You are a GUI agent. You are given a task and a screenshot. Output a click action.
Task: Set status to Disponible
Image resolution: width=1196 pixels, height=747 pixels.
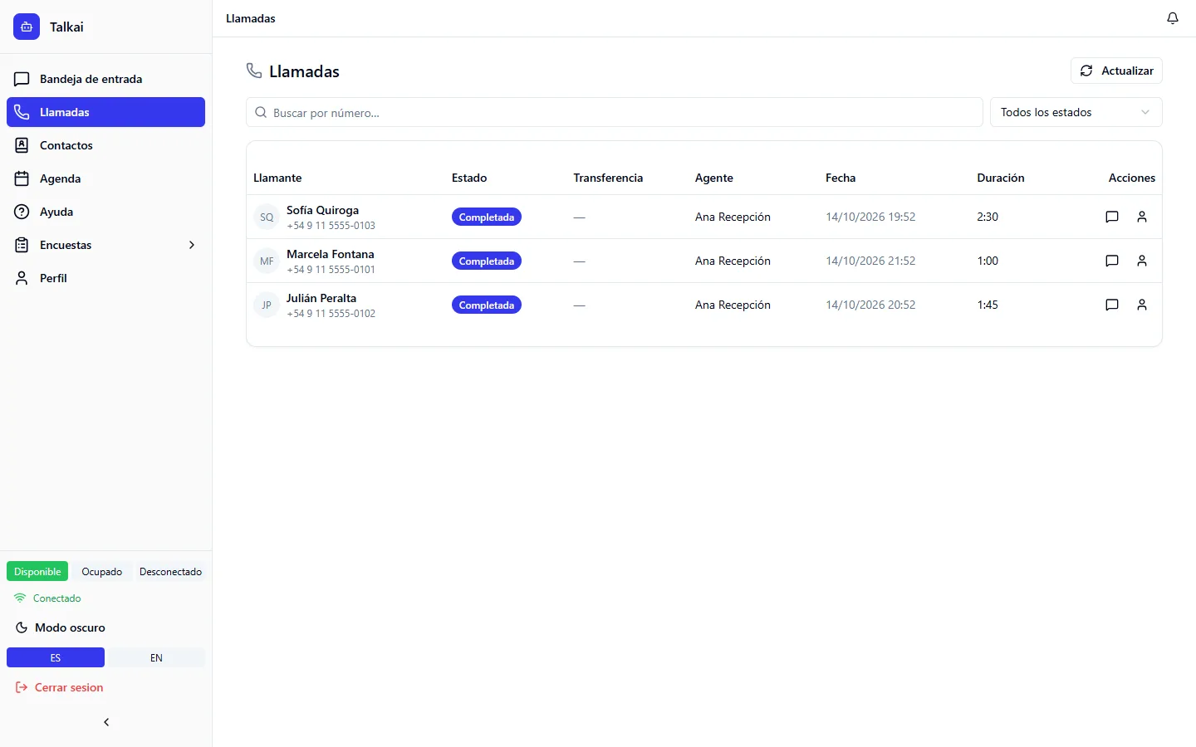pos(37,572)
